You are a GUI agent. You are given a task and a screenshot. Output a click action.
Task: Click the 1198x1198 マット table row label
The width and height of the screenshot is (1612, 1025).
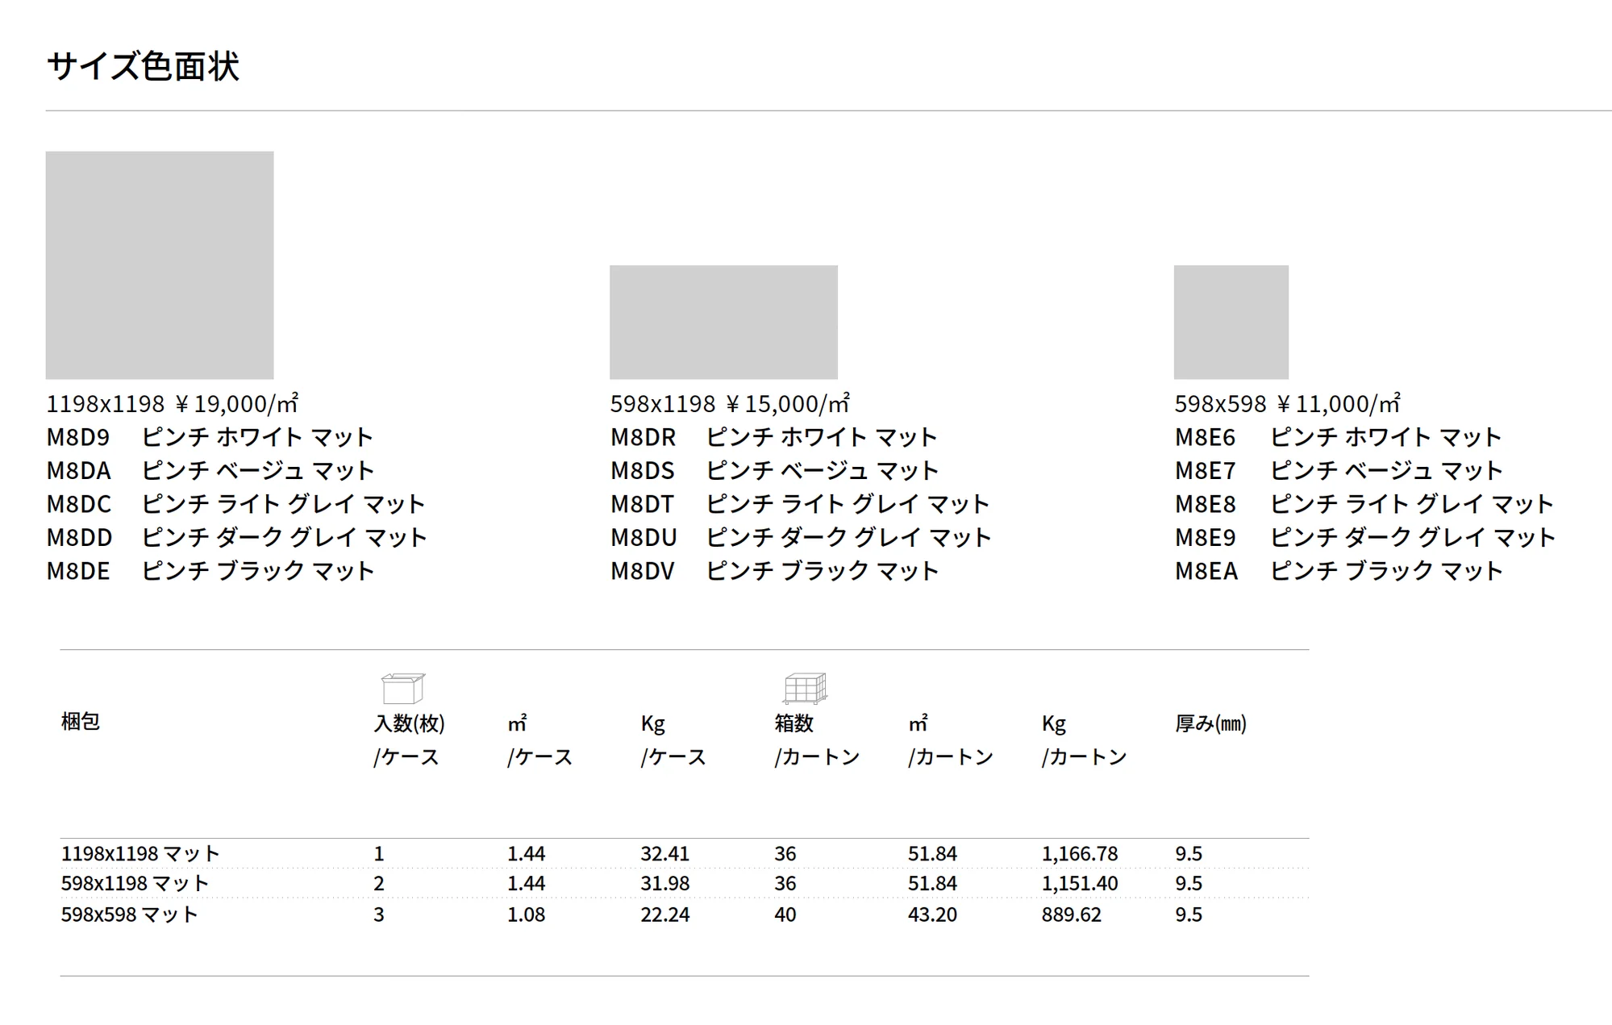(x=140, y=853)
